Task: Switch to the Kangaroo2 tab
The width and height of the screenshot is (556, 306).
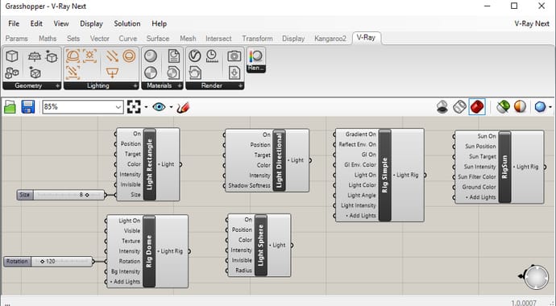Action: (330, 39)
